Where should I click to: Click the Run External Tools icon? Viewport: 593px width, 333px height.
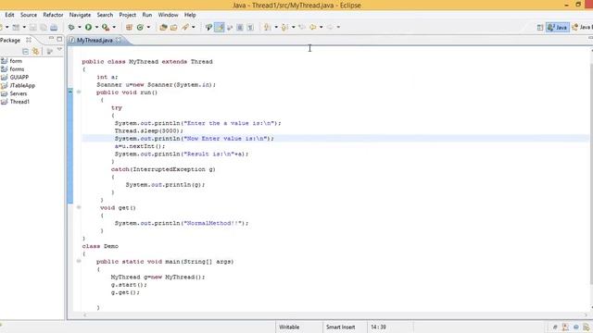106,27
